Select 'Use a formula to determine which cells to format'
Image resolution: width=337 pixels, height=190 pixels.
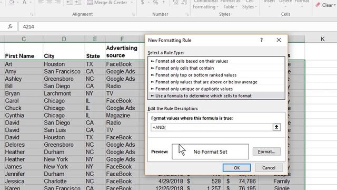click(x=216, y=96)
